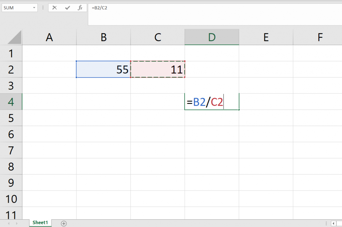Click next sheet navigation arrow

tap(17, 223)
